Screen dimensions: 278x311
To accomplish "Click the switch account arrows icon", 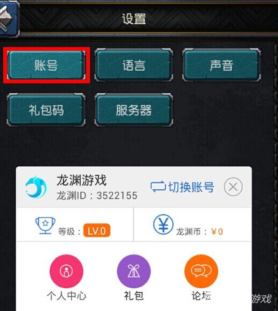I will tap(158, 187).
